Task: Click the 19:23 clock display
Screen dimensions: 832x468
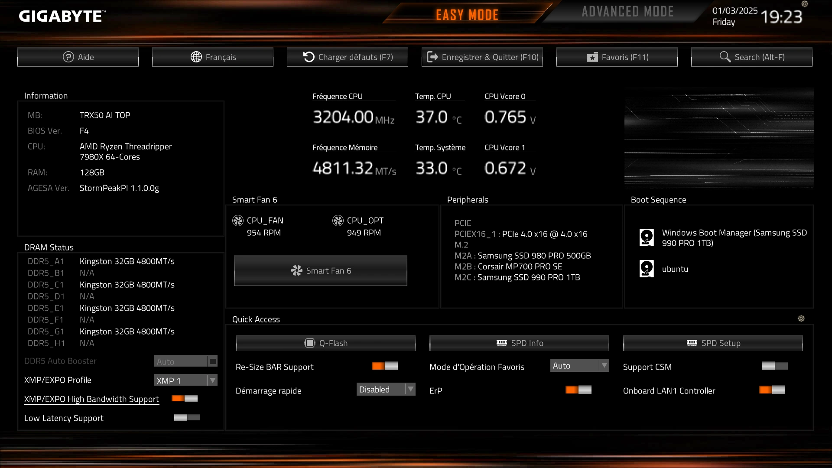Action: [781, 17]
